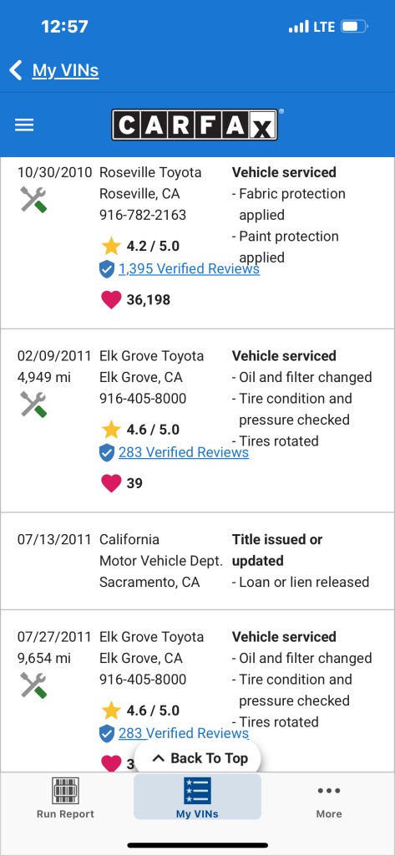Tap the Back To Top button
This screenshot has width=395, height=856.
click(x=197, y=758)
